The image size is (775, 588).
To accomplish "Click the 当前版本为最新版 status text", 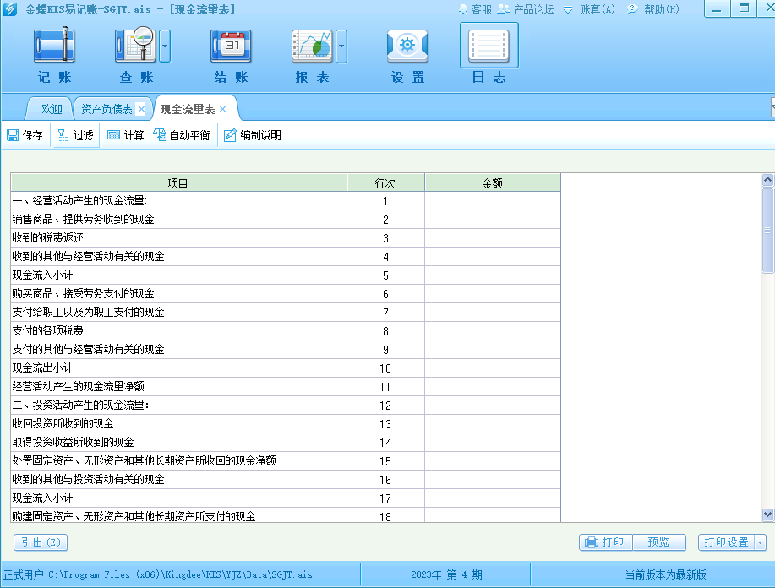I will (x=665, y=574).
